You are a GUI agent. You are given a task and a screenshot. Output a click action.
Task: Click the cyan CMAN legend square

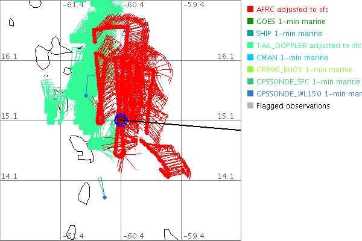(x=250, y=58)
